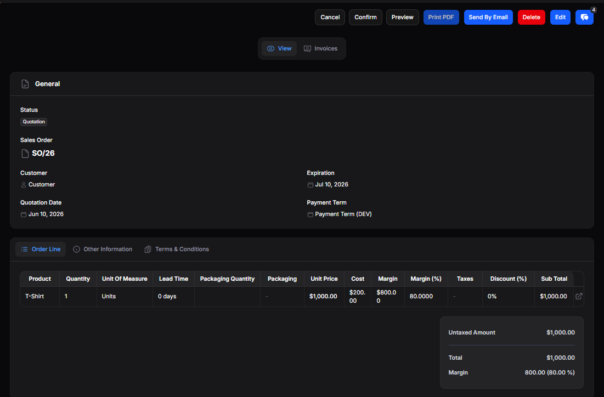
Task: Open the Order Line tab
Action: (41, 249)
